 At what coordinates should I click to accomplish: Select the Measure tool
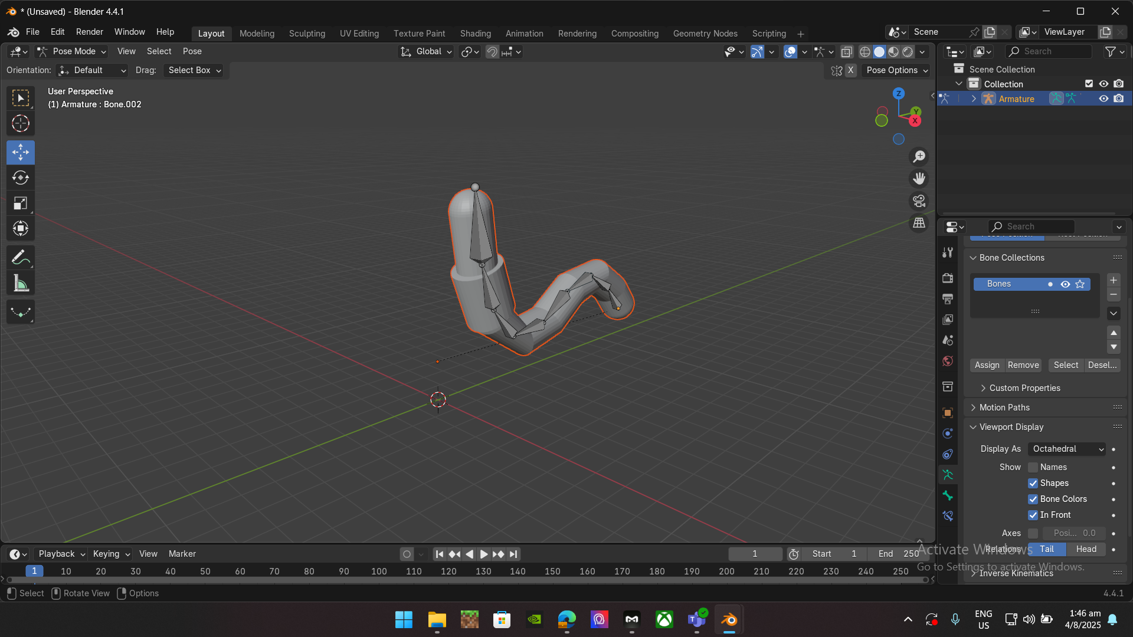pos(21,284)
